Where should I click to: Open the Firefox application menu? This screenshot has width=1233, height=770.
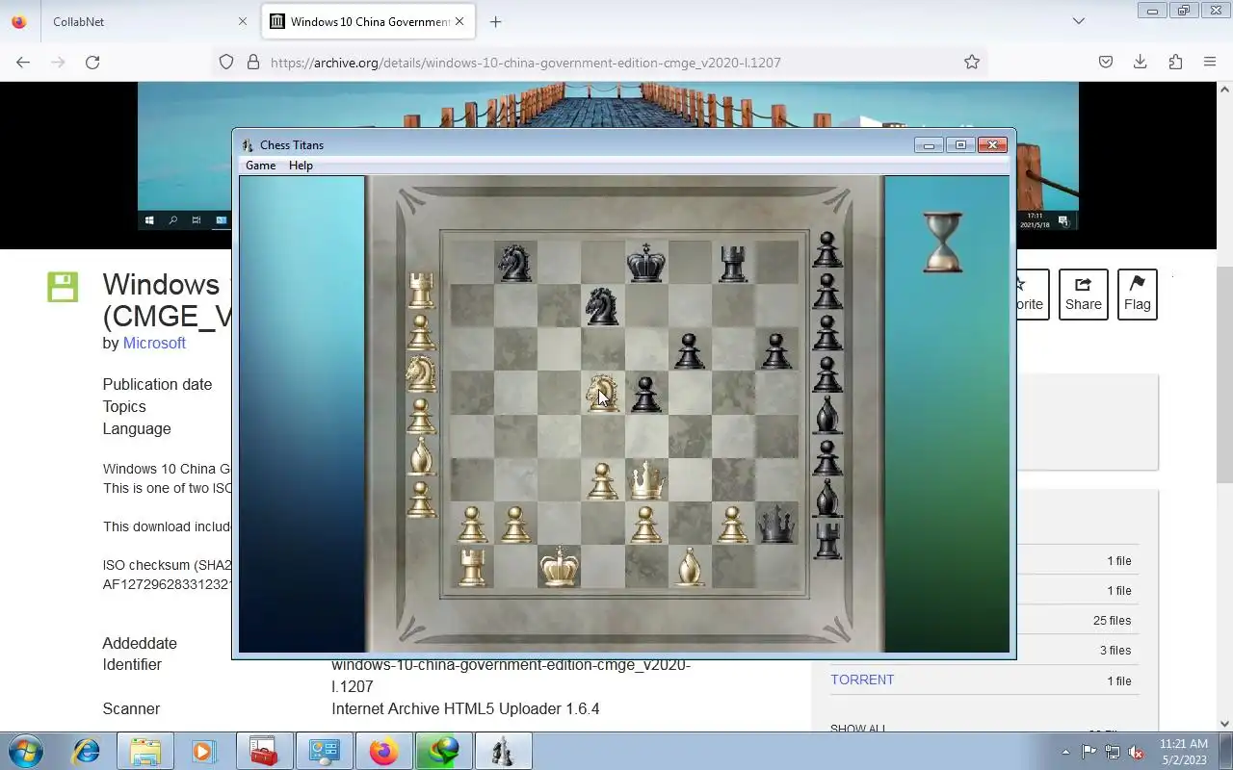pyautogui.click(x=1210, y=62)
